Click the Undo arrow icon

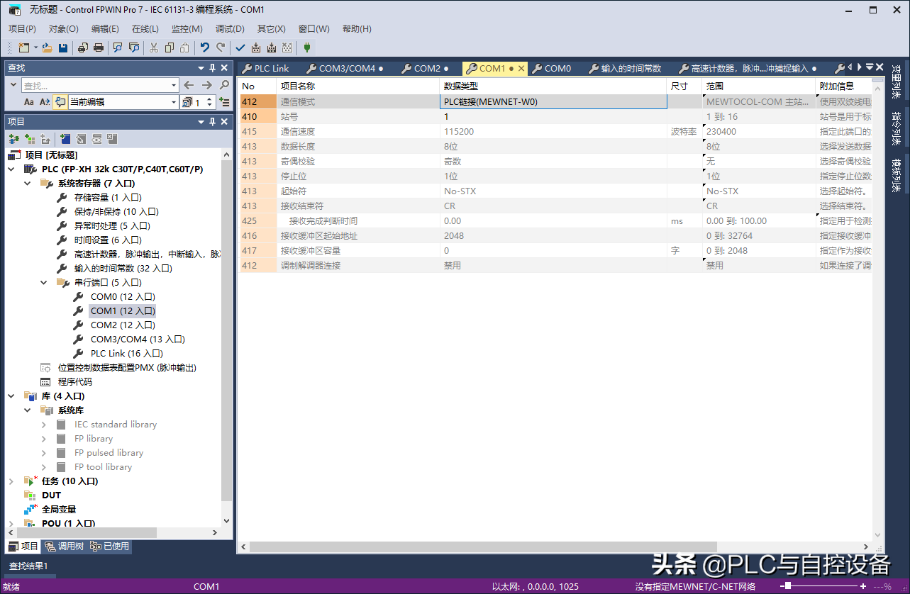pyautogui.click(x=205, y=47)
